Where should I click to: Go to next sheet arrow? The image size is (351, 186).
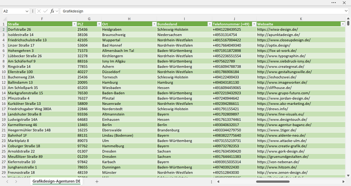16,182
